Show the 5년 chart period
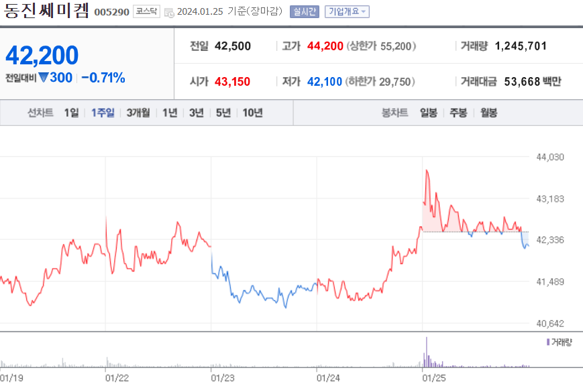 [x=223, y=113]
